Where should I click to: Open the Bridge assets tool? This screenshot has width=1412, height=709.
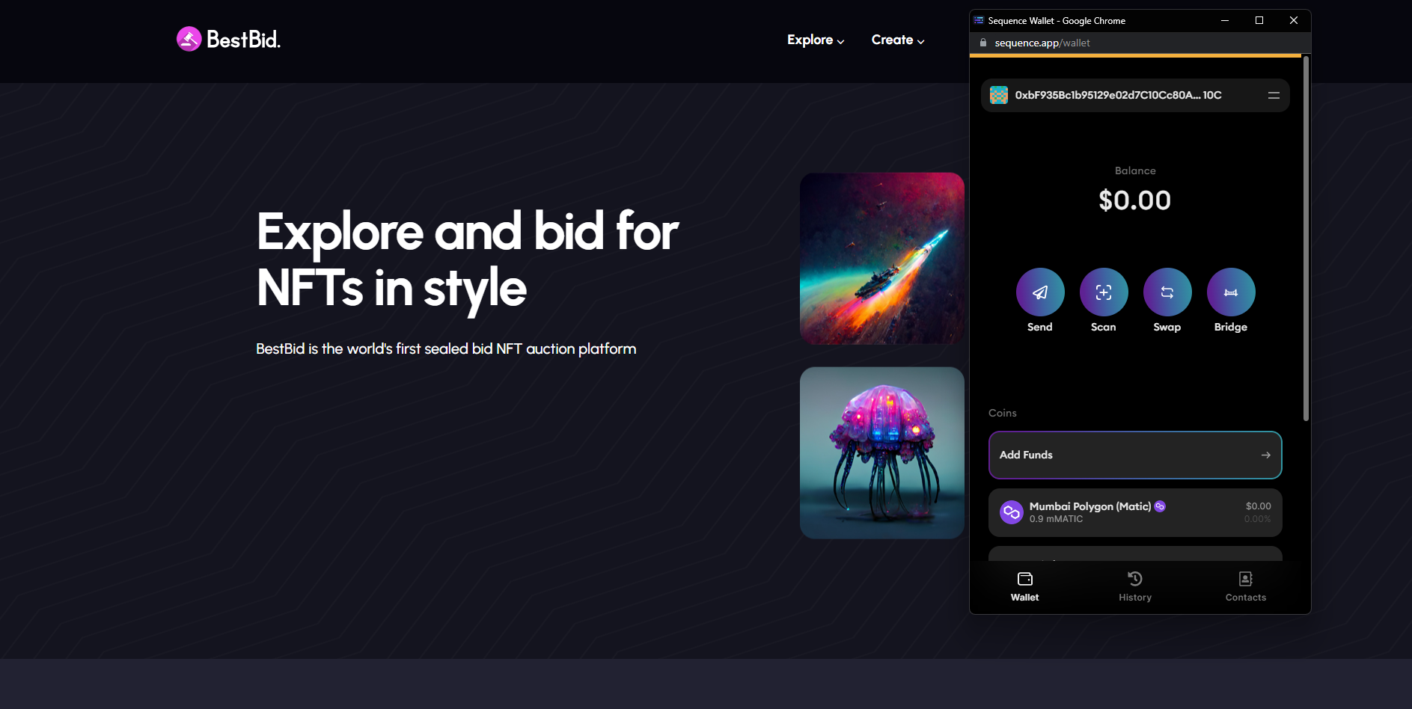tap(1231, 292)
